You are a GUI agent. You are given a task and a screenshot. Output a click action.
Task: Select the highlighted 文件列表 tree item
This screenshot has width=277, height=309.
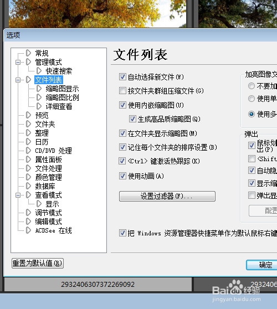point(49,80)
